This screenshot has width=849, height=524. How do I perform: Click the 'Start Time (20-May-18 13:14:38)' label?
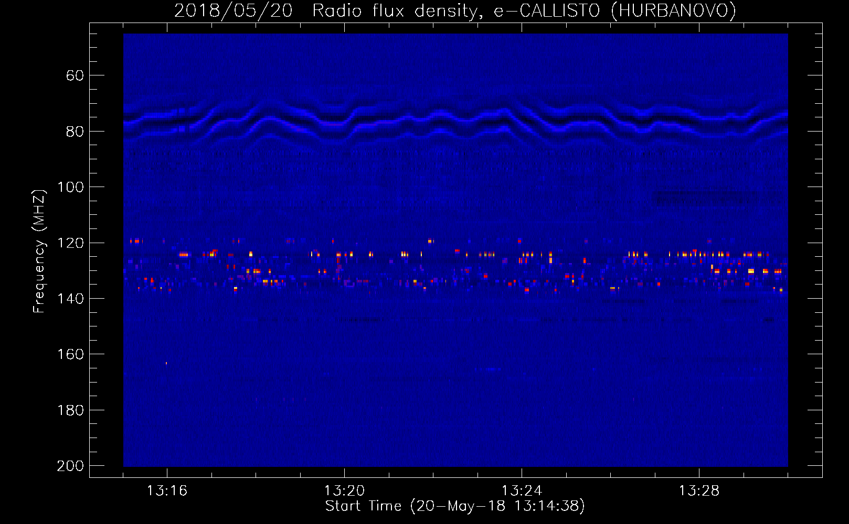[455, 506]
